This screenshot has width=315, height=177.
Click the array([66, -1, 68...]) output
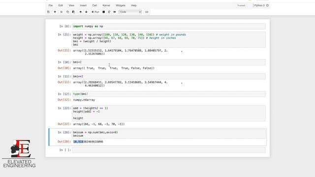coord(99,124)
